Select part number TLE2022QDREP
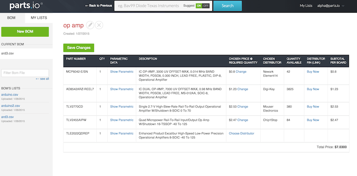 (78, 134)
